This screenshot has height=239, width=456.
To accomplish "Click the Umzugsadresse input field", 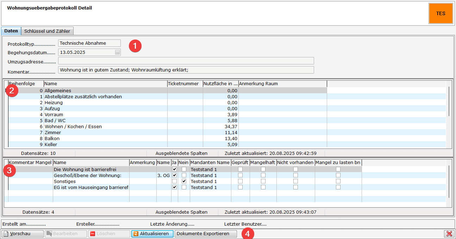I will 186,61.
